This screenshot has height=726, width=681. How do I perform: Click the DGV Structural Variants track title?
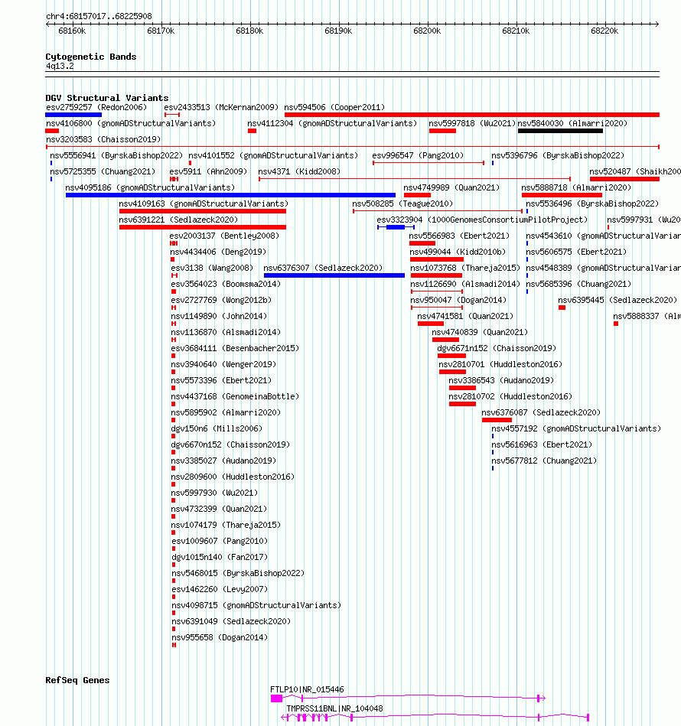107,98
